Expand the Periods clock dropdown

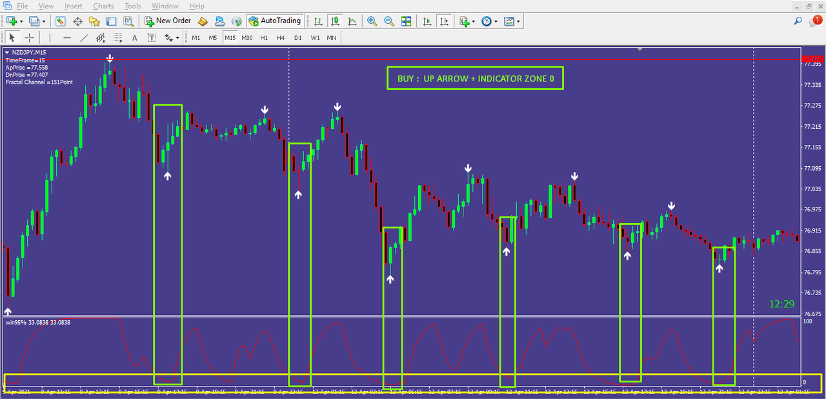click(x=496, y=21)
